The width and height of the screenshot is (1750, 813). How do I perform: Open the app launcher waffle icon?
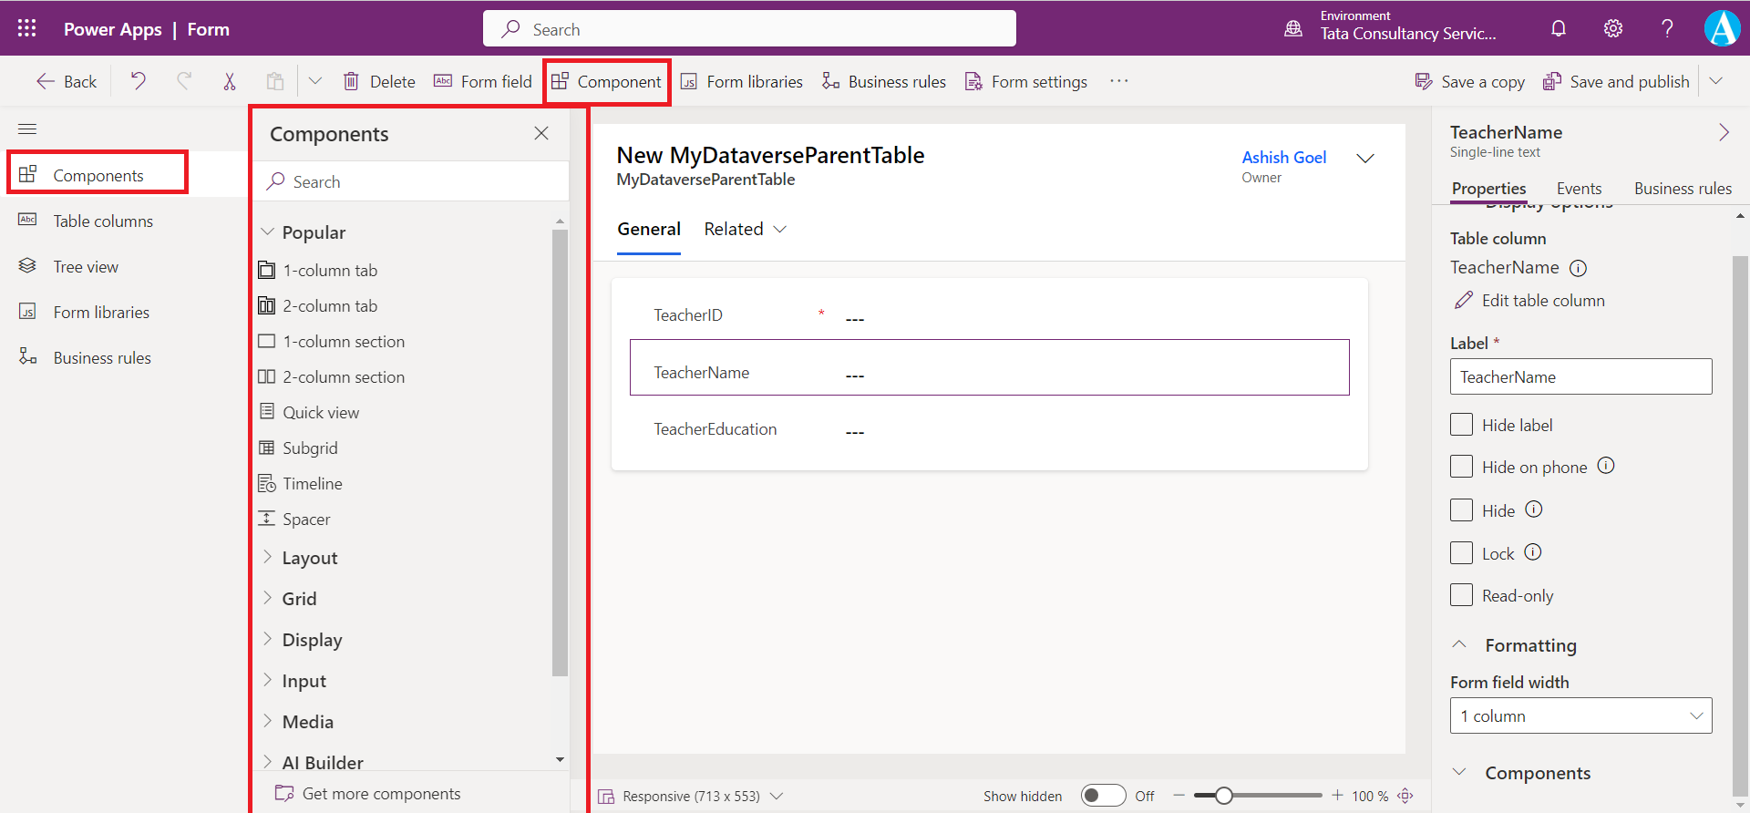26,28
